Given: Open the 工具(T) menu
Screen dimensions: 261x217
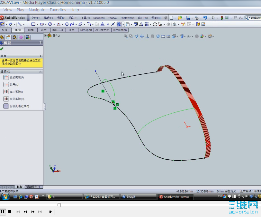Looking at the screenshot, I should click(x=85, y=18).
